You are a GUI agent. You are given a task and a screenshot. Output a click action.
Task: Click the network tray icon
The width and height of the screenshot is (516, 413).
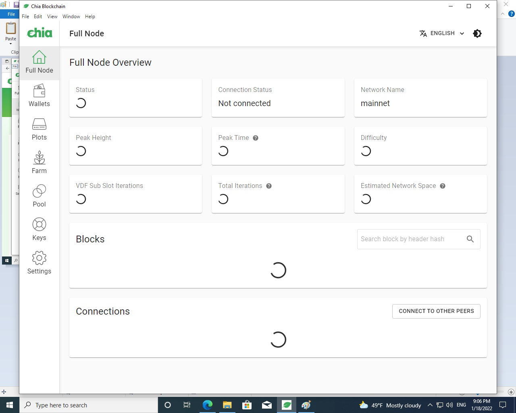[440, 405]
